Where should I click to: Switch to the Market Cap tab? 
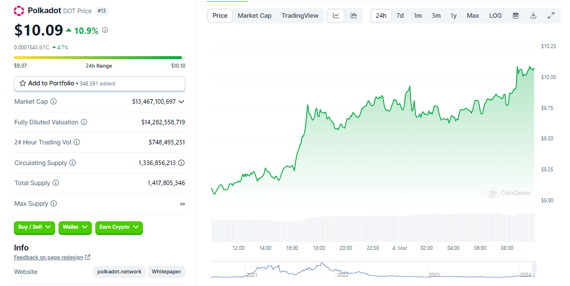pos(254,15)
